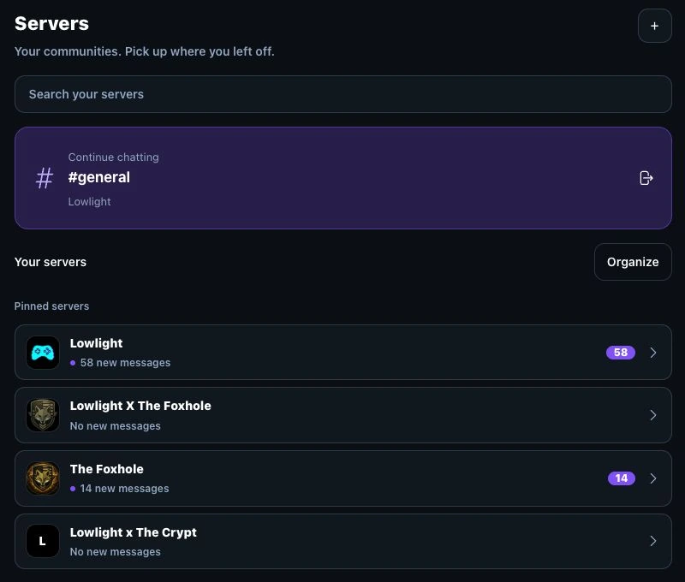
Task: Click The Foxhole golden fox avatar
Action: 43,478
